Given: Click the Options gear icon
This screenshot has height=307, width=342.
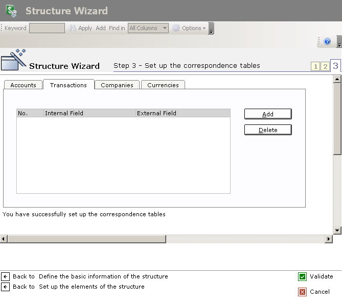Looking at the screenshot, I should pos(176,28).
